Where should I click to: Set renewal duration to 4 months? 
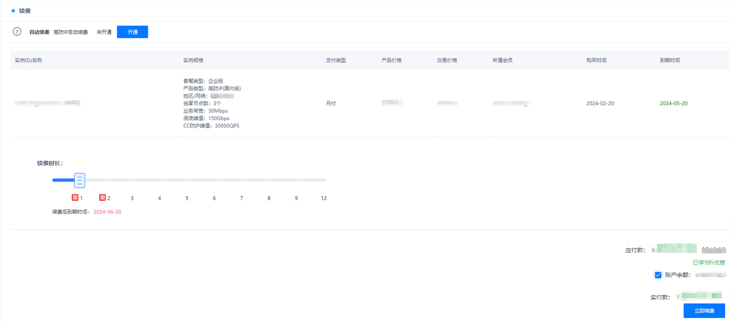[159, 198]
